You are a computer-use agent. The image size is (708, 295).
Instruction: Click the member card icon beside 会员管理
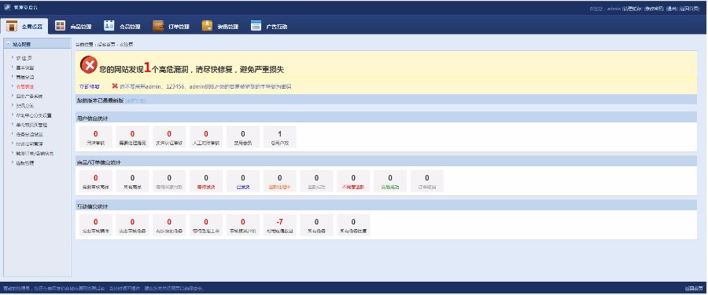(109, 26)
